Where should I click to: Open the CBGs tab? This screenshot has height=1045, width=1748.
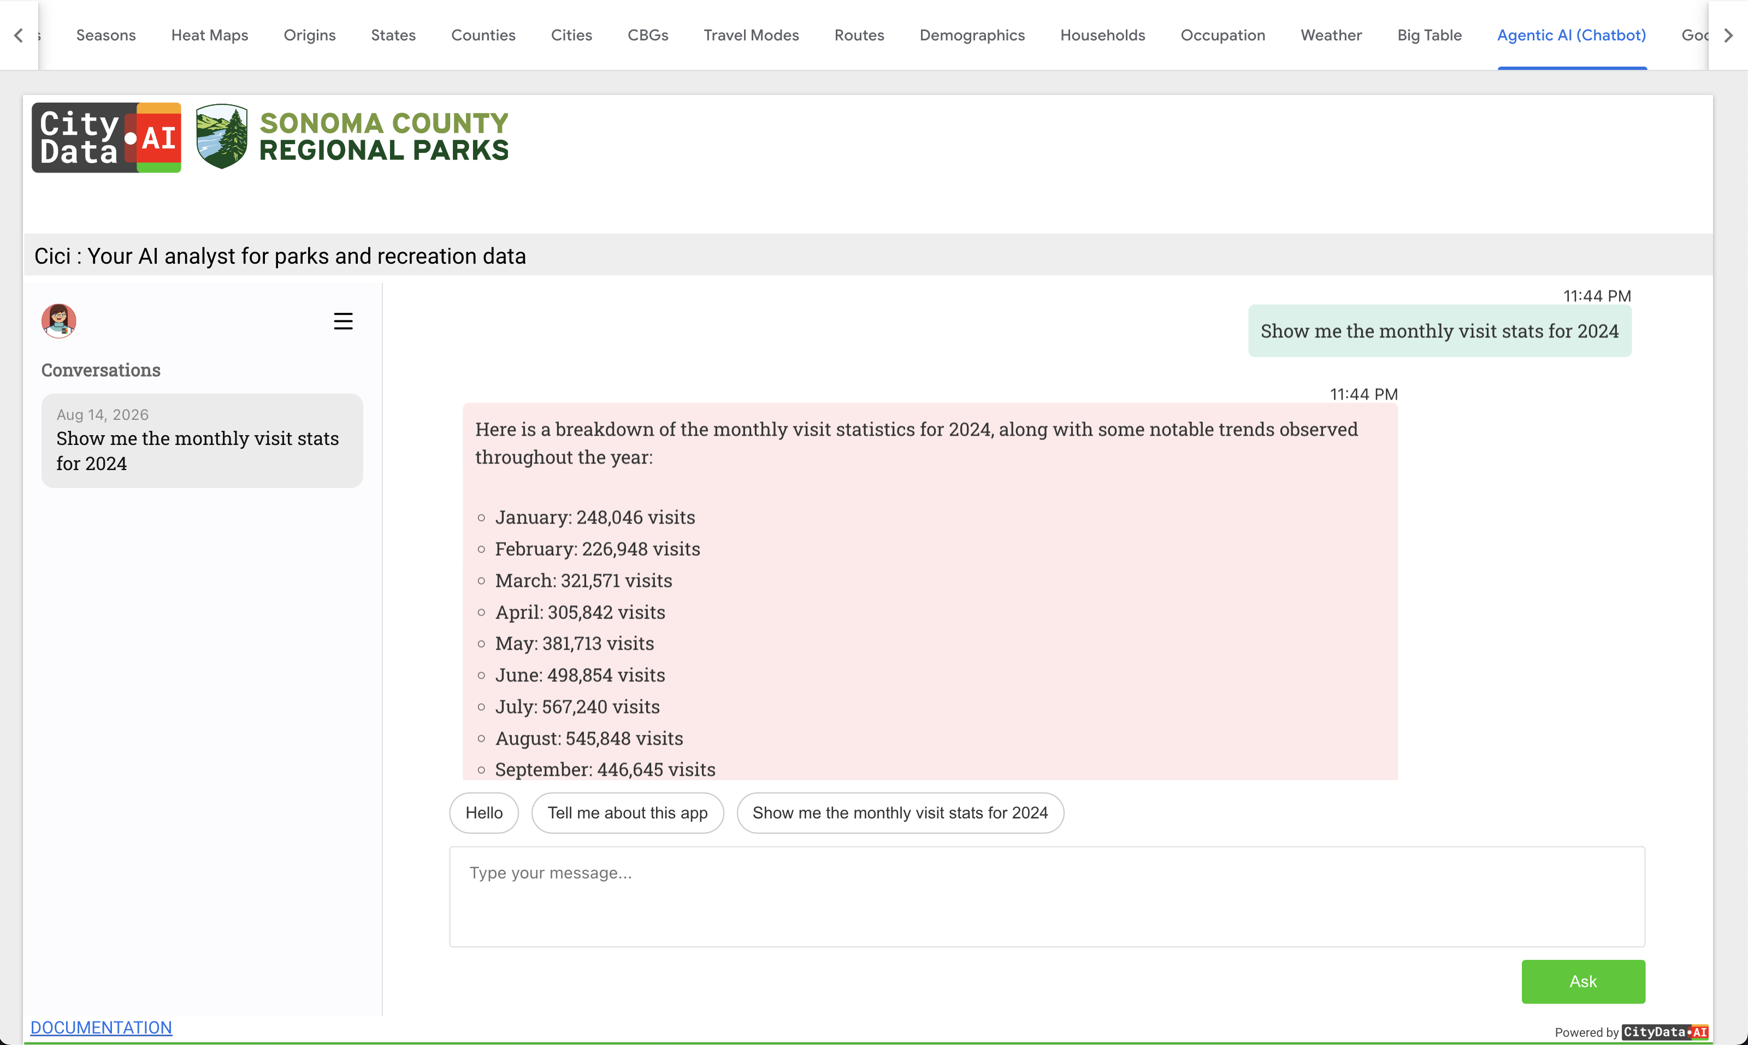tap(647, 35)
